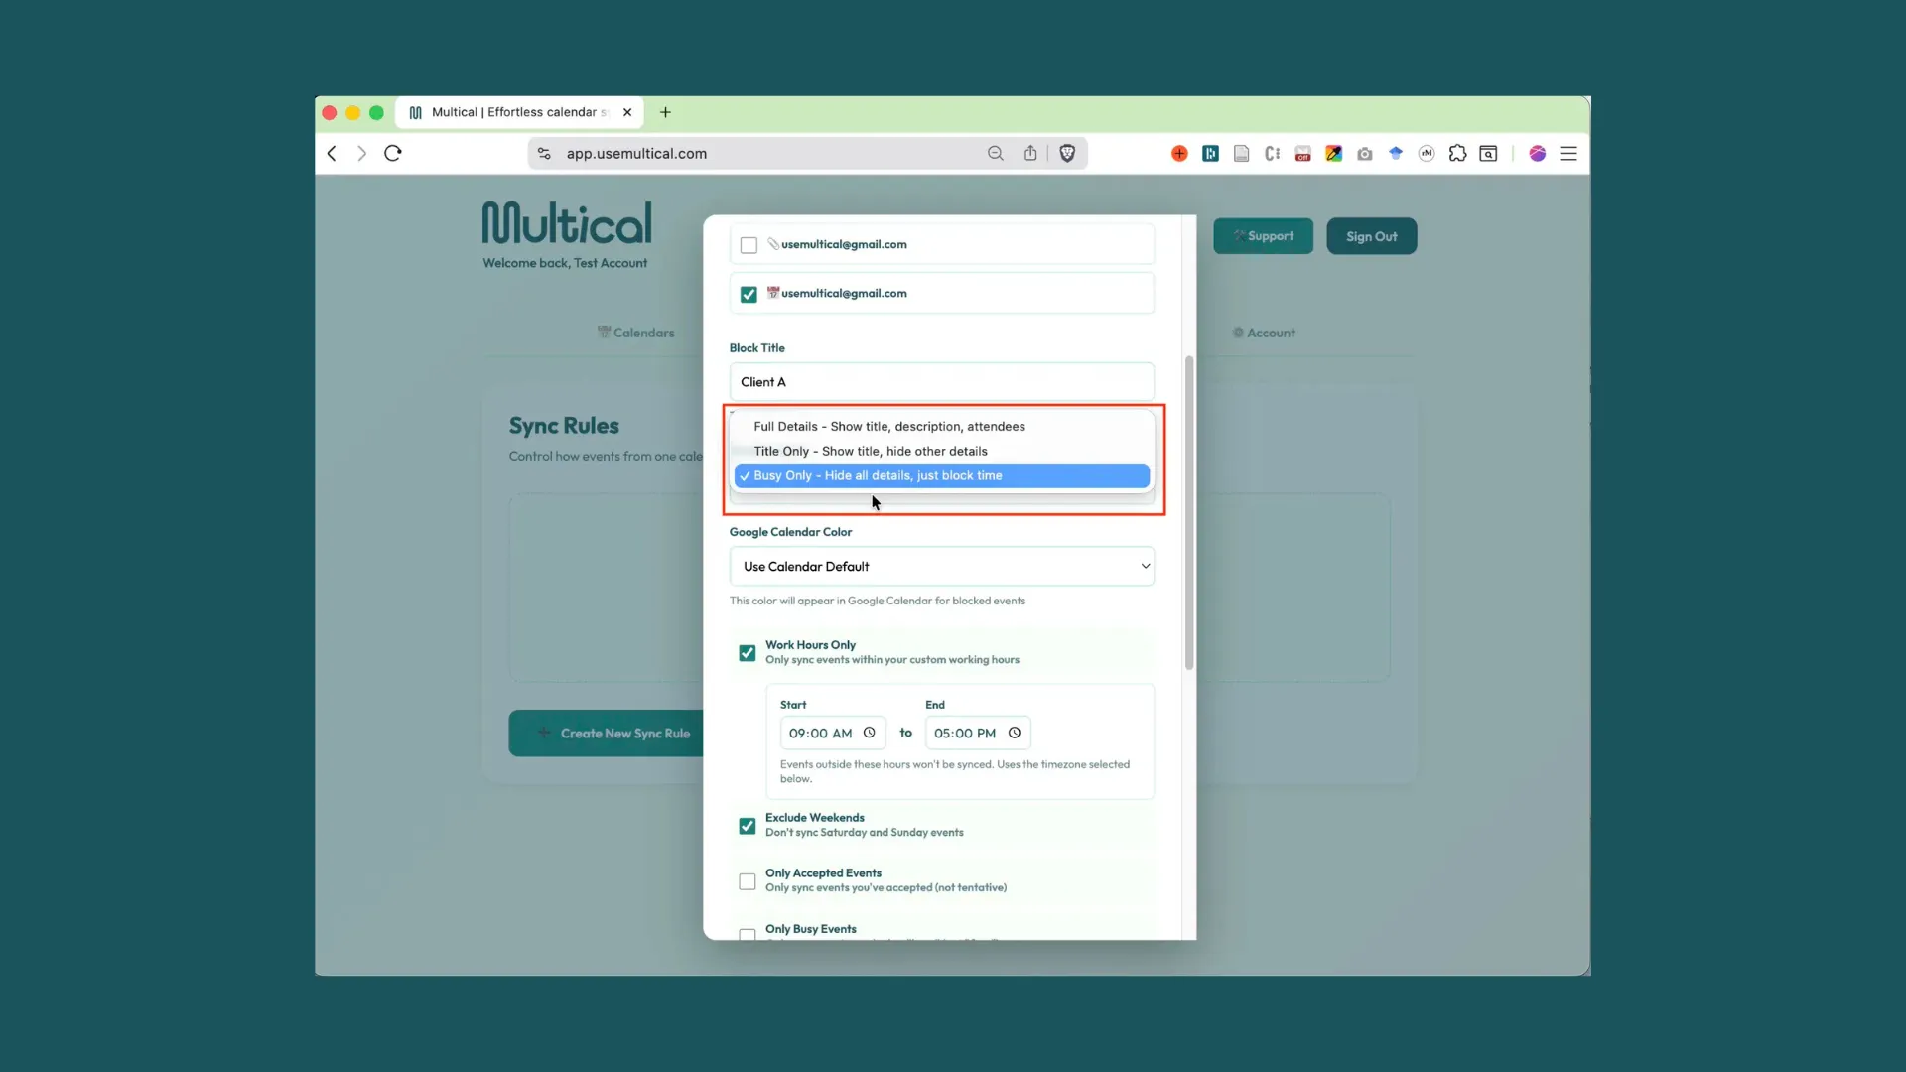Image resolution: width=1906 pixels, height=1072 pixels.
Task: Expand the Google Calendar Color dropdown
Action: (941, 566)
